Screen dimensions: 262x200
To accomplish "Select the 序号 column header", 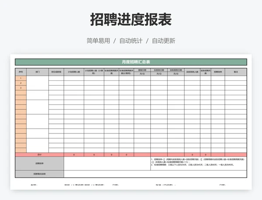I will 21,72.
